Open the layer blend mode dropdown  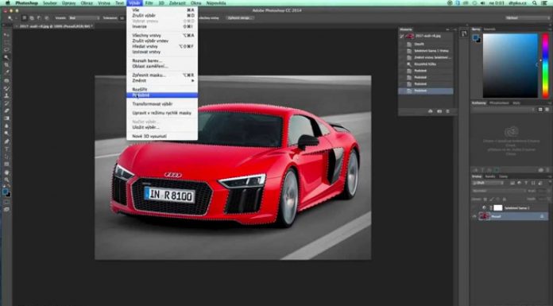[499, 191]
